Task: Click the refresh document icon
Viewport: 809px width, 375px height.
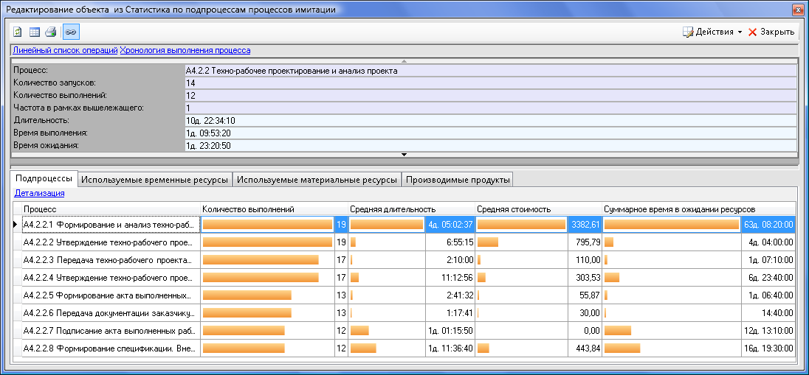Action: tap(18, 32)
